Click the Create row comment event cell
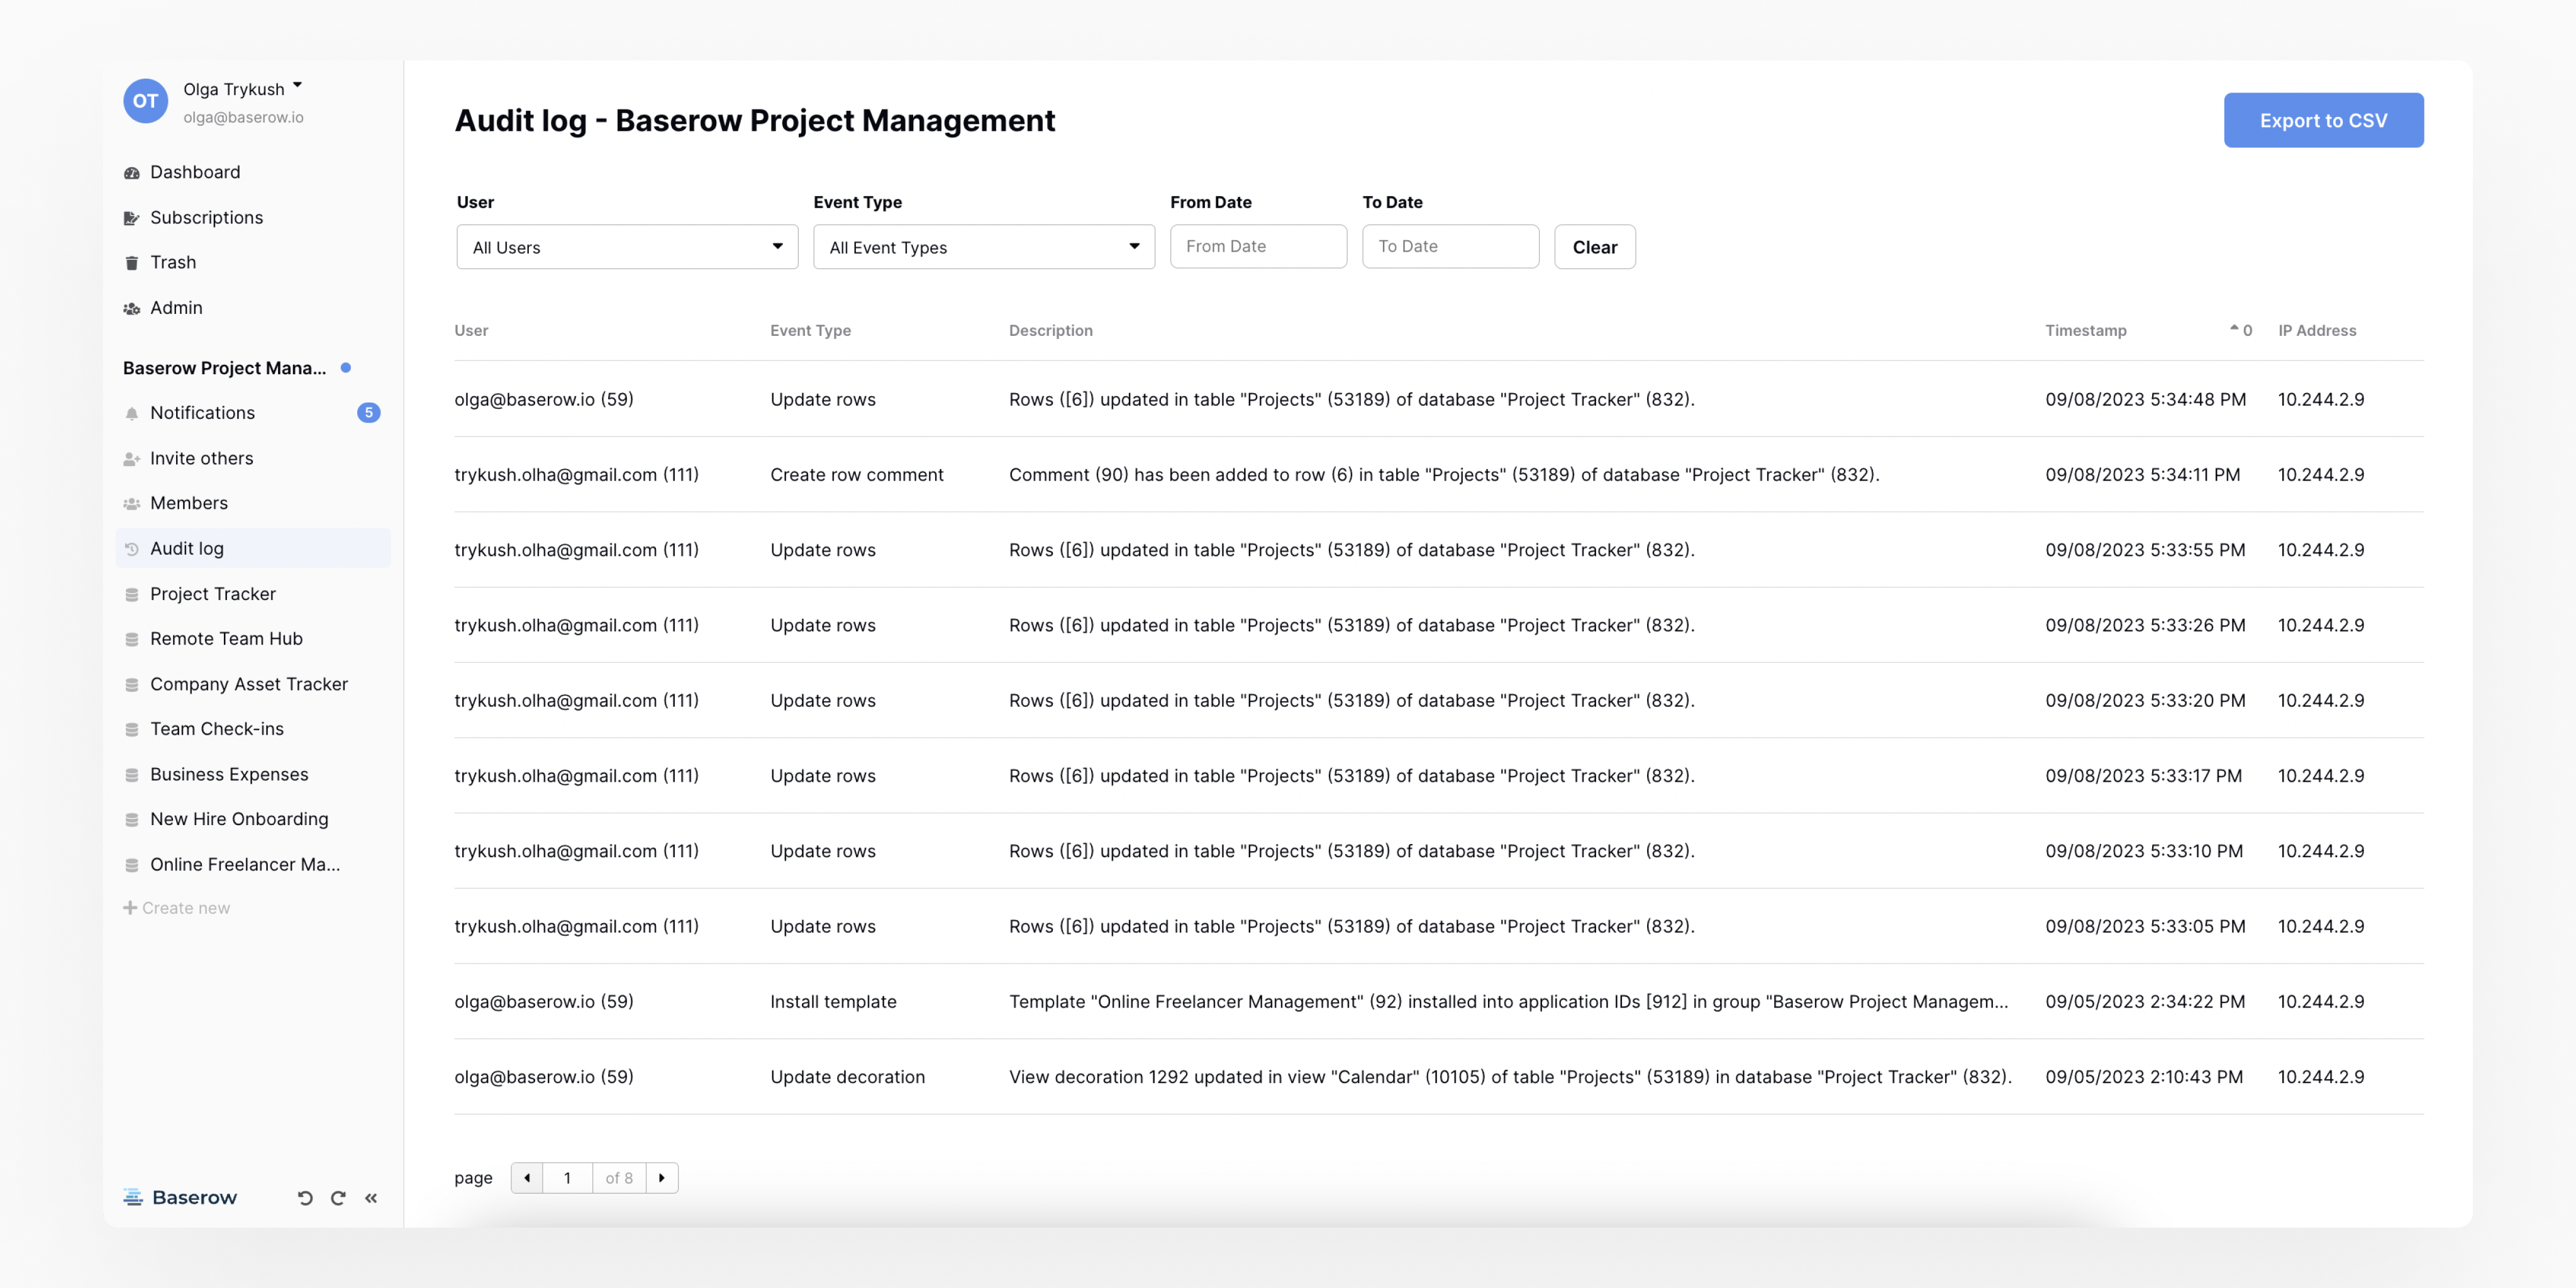Image resolution: width=2576 pixels, height=1288 pixels. (x=857, y=475)
